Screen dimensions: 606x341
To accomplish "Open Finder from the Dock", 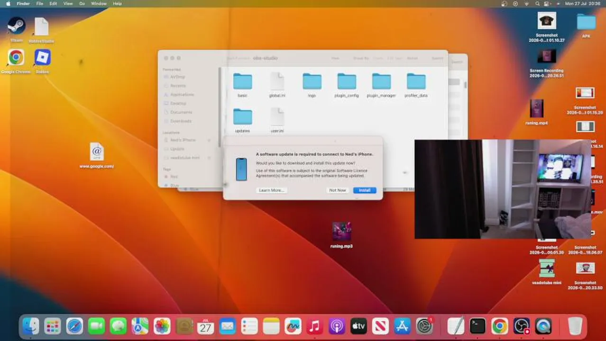I will point(31,326).
